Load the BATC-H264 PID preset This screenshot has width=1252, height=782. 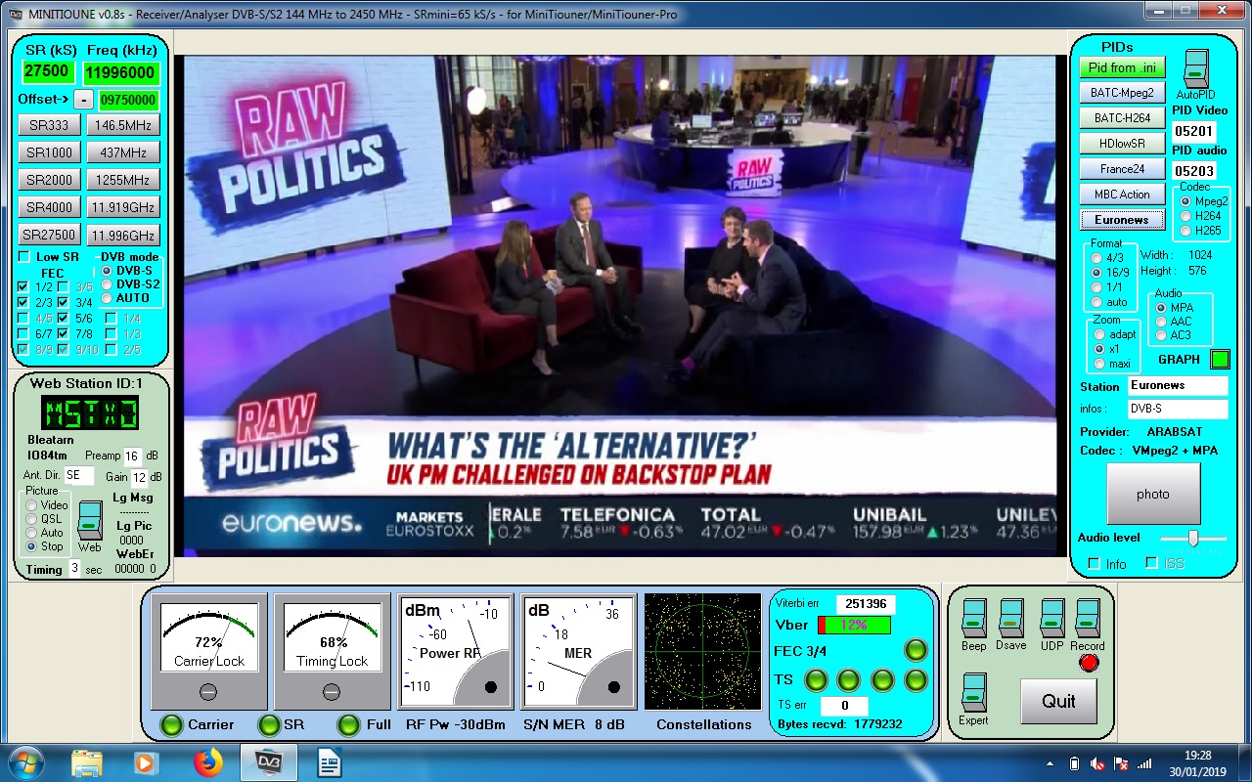click(1123, 118)
